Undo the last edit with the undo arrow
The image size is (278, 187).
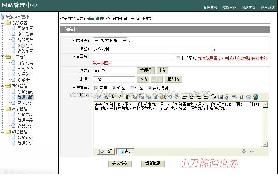[x=169, y=97]
